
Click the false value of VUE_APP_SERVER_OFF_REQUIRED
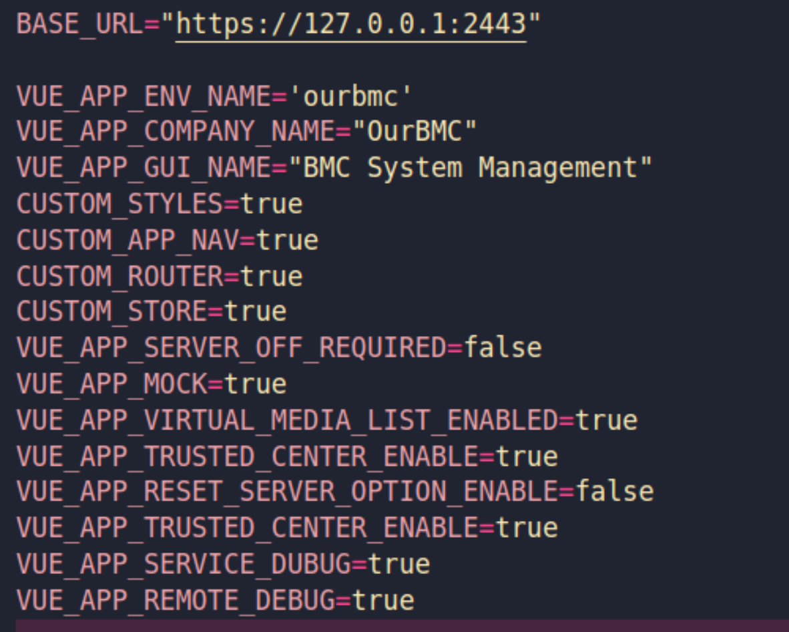tap(503, 347)
